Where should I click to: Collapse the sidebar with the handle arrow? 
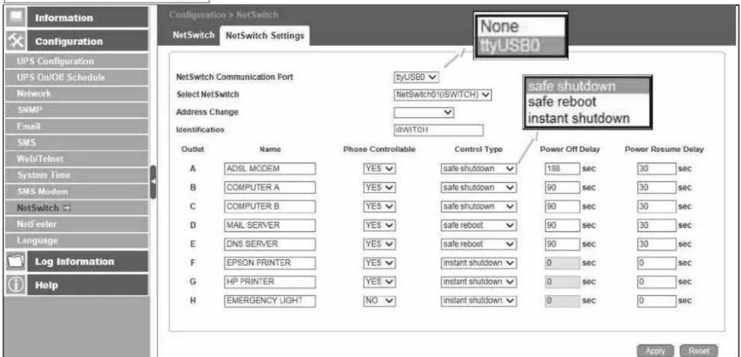153,181
